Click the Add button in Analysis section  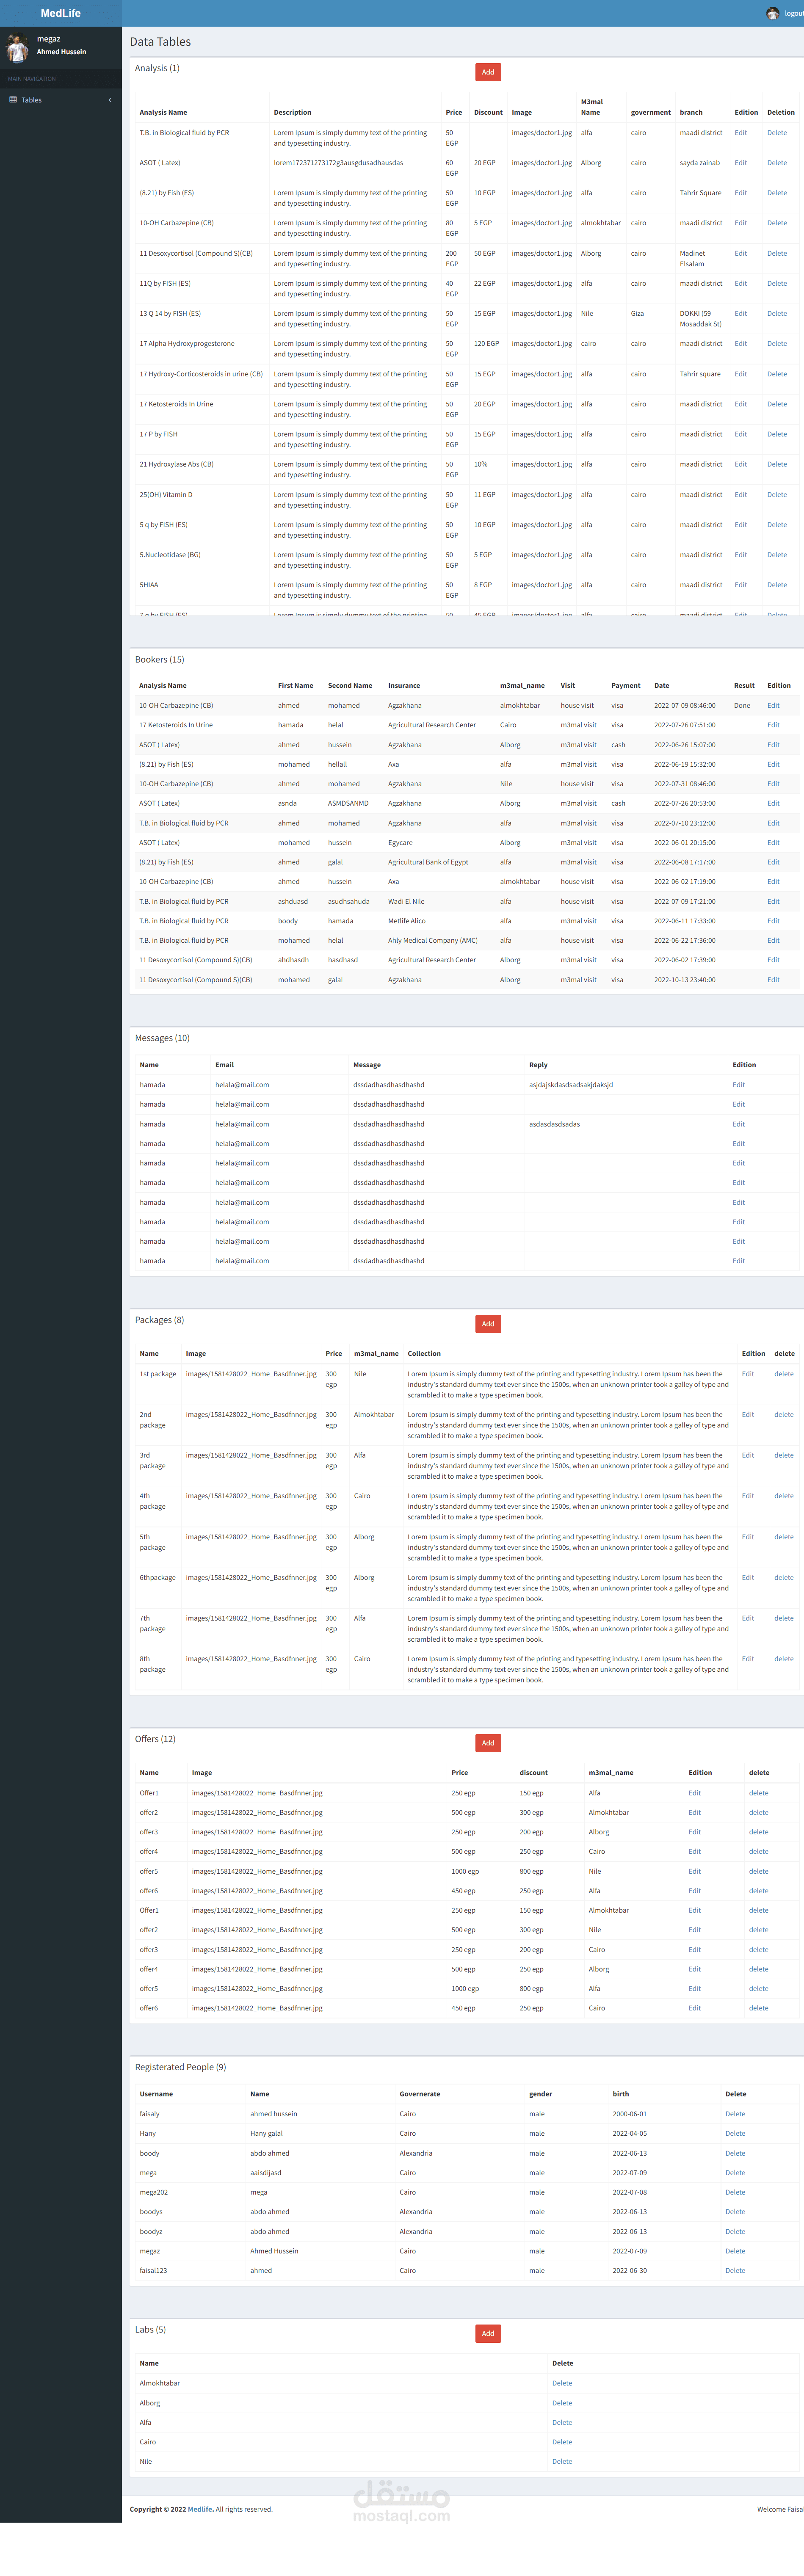488,72
